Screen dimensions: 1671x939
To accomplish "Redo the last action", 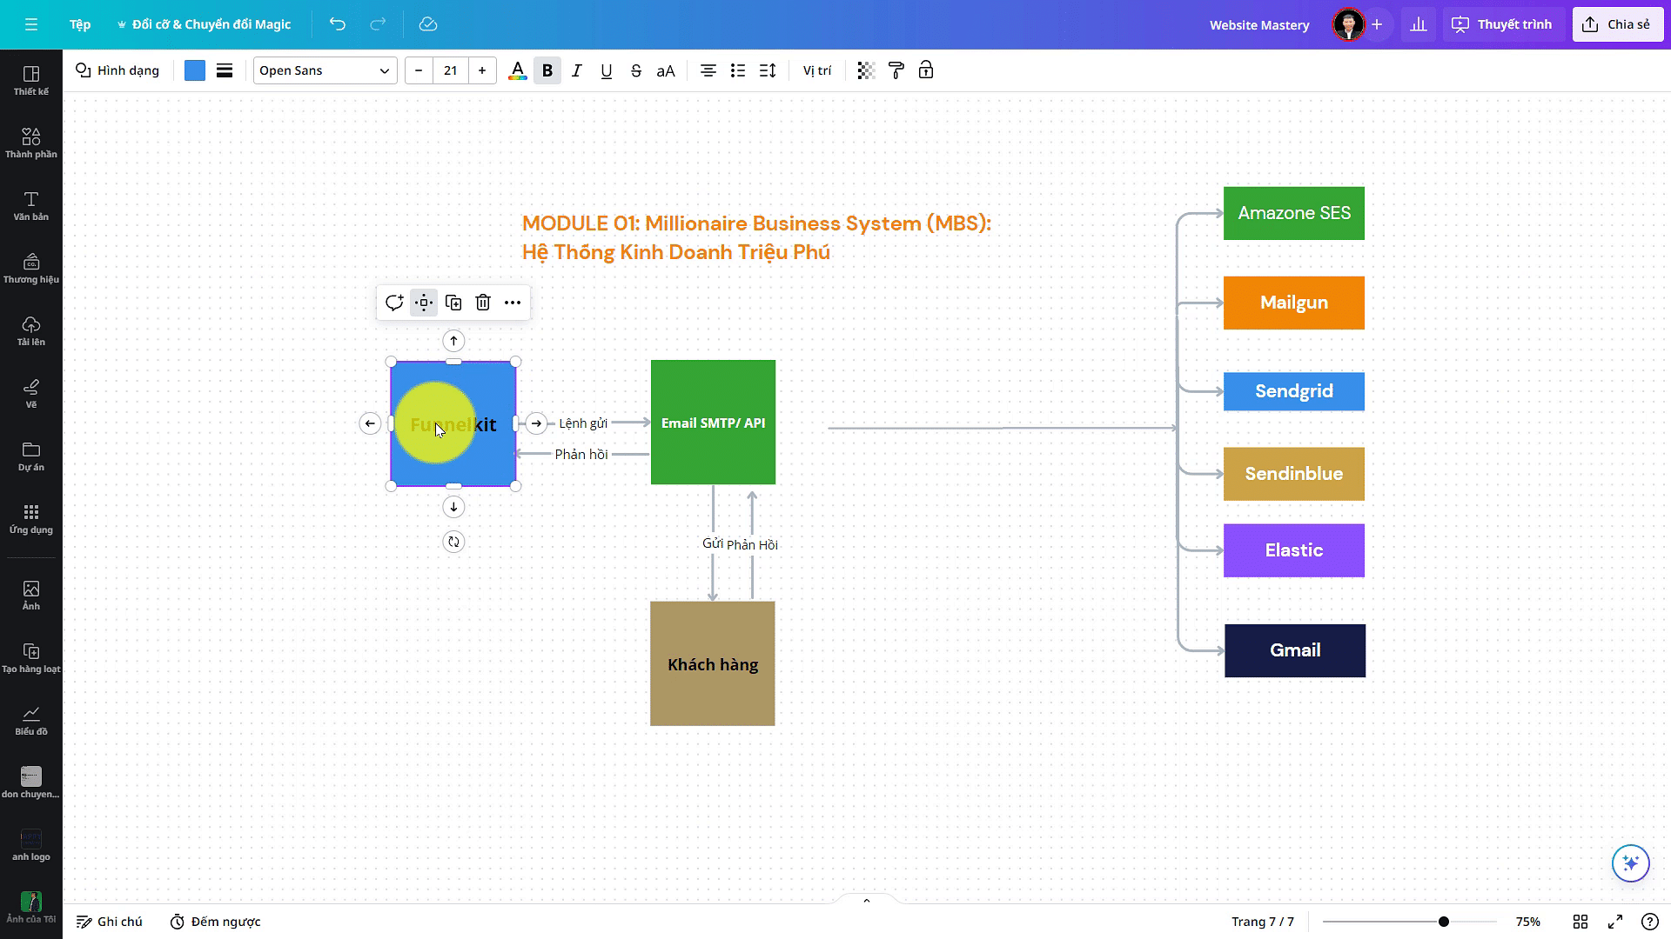I will [x=378, y=24].
